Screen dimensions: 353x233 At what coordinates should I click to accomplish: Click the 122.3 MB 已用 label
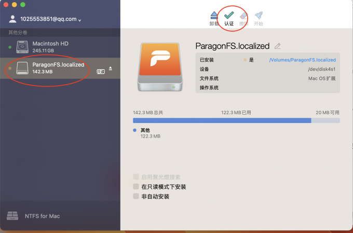[236, 113]
